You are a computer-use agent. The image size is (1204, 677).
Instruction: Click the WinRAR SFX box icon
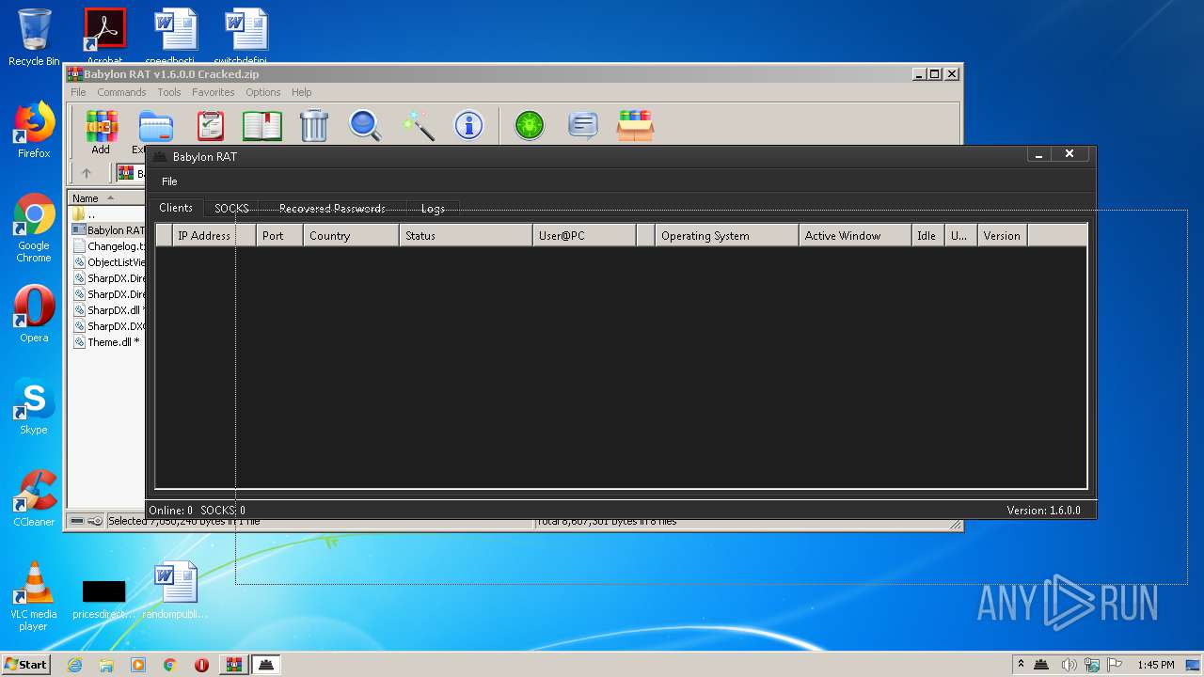tap(635, 125)
